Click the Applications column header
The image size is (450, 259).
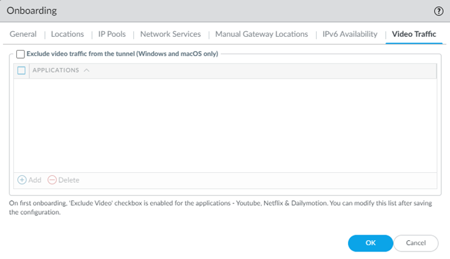(56, 71)
